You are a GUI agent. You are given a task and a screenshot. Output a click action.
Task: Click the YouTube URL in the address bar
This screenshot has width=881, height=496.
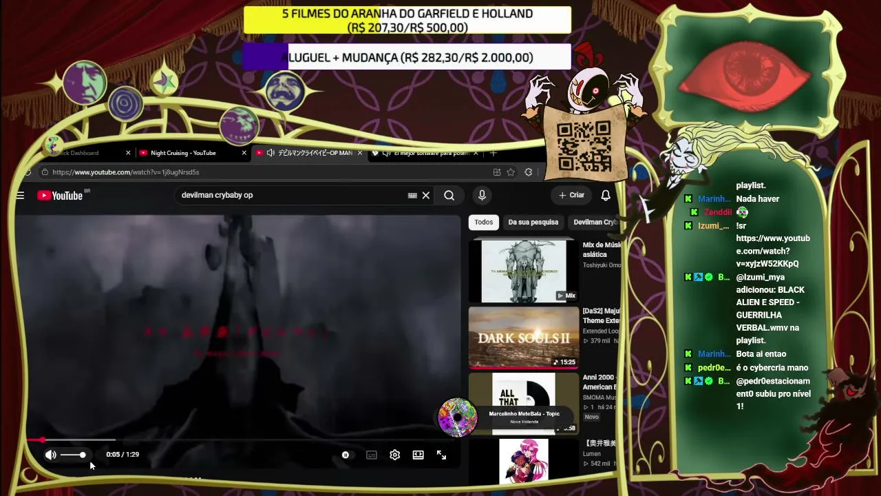(126, 172)
